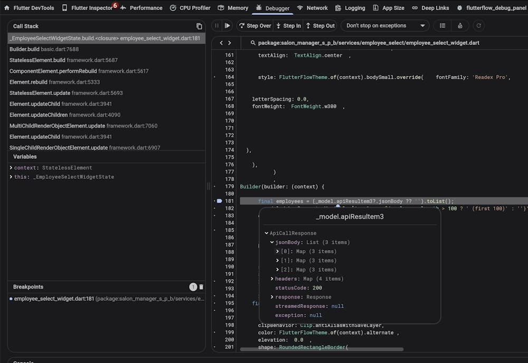Open the file list icon in debugger toolbar

[442, 25]
